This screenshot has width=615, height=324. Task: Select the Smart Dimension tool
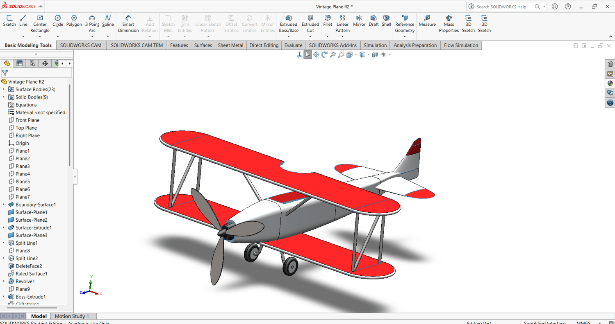(x=128, y=24)
